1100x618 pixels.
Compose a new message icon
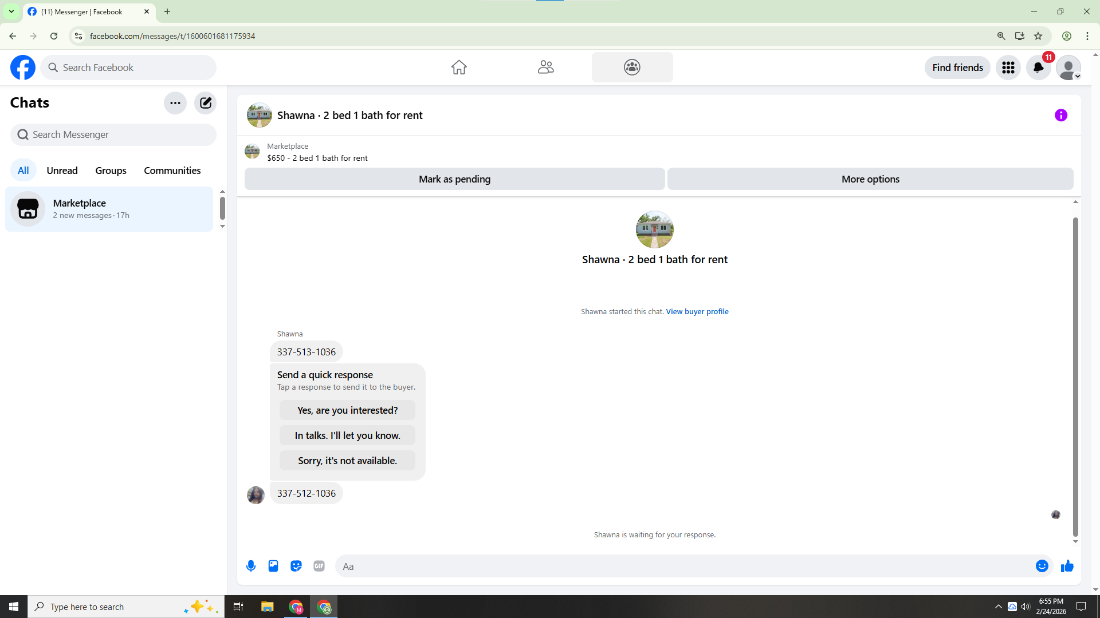coord(205,103)
